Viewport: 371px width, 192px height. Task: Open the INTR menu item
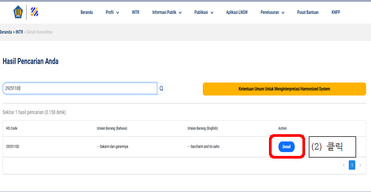click(x=136, y=12)
